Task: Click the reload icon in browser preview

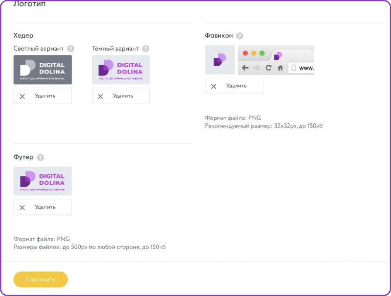Action: [x=268, y=68]
